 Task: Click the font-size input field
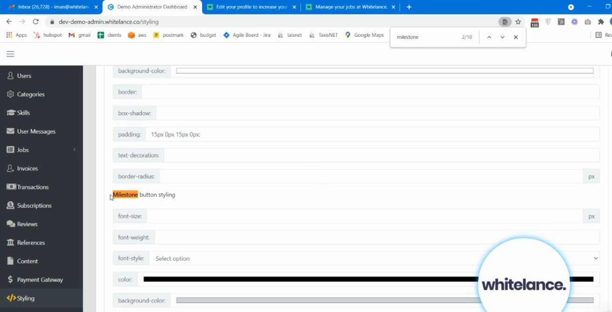point(365,216)
